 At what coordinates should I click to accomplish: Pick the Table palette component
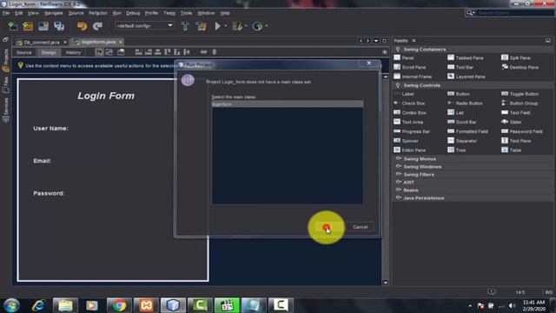point(512,150)
